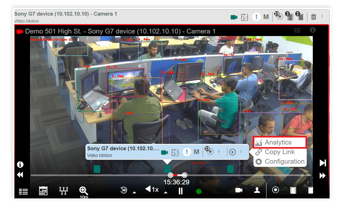Open the floor plan map icon in top header

244,17
